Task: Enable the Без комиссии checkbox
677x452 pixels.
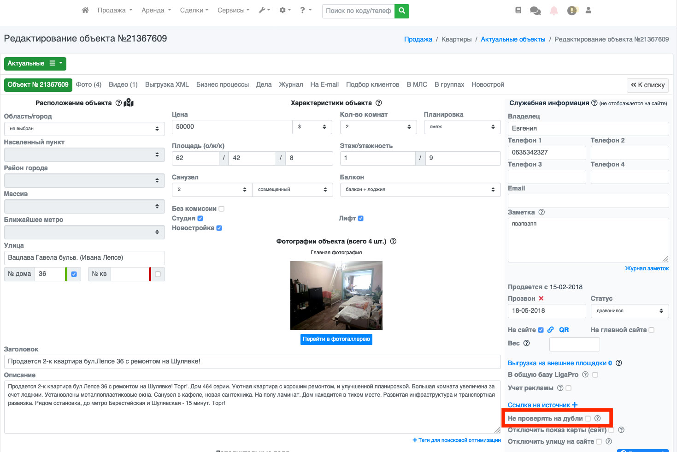Action: click(x=222, y=208)
